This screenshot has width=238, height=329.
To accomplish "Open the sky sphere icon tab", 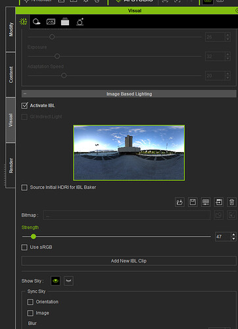I will point(36,22).
